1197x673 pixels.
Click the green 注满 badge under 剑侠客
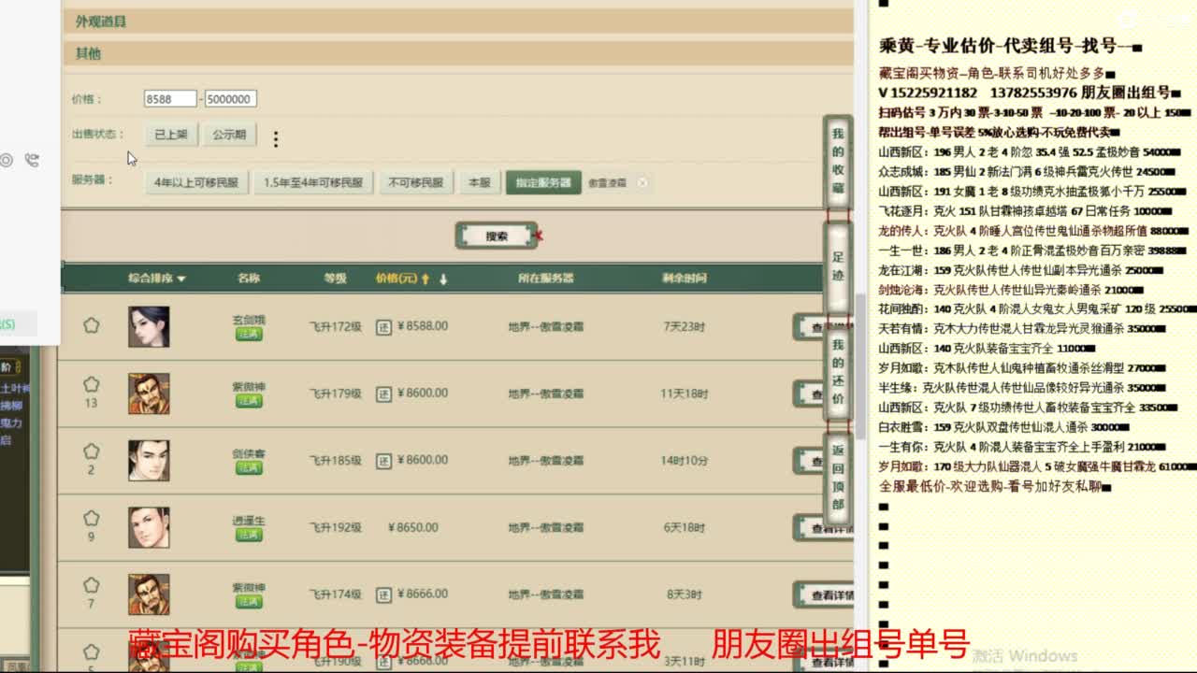(249, 467)
